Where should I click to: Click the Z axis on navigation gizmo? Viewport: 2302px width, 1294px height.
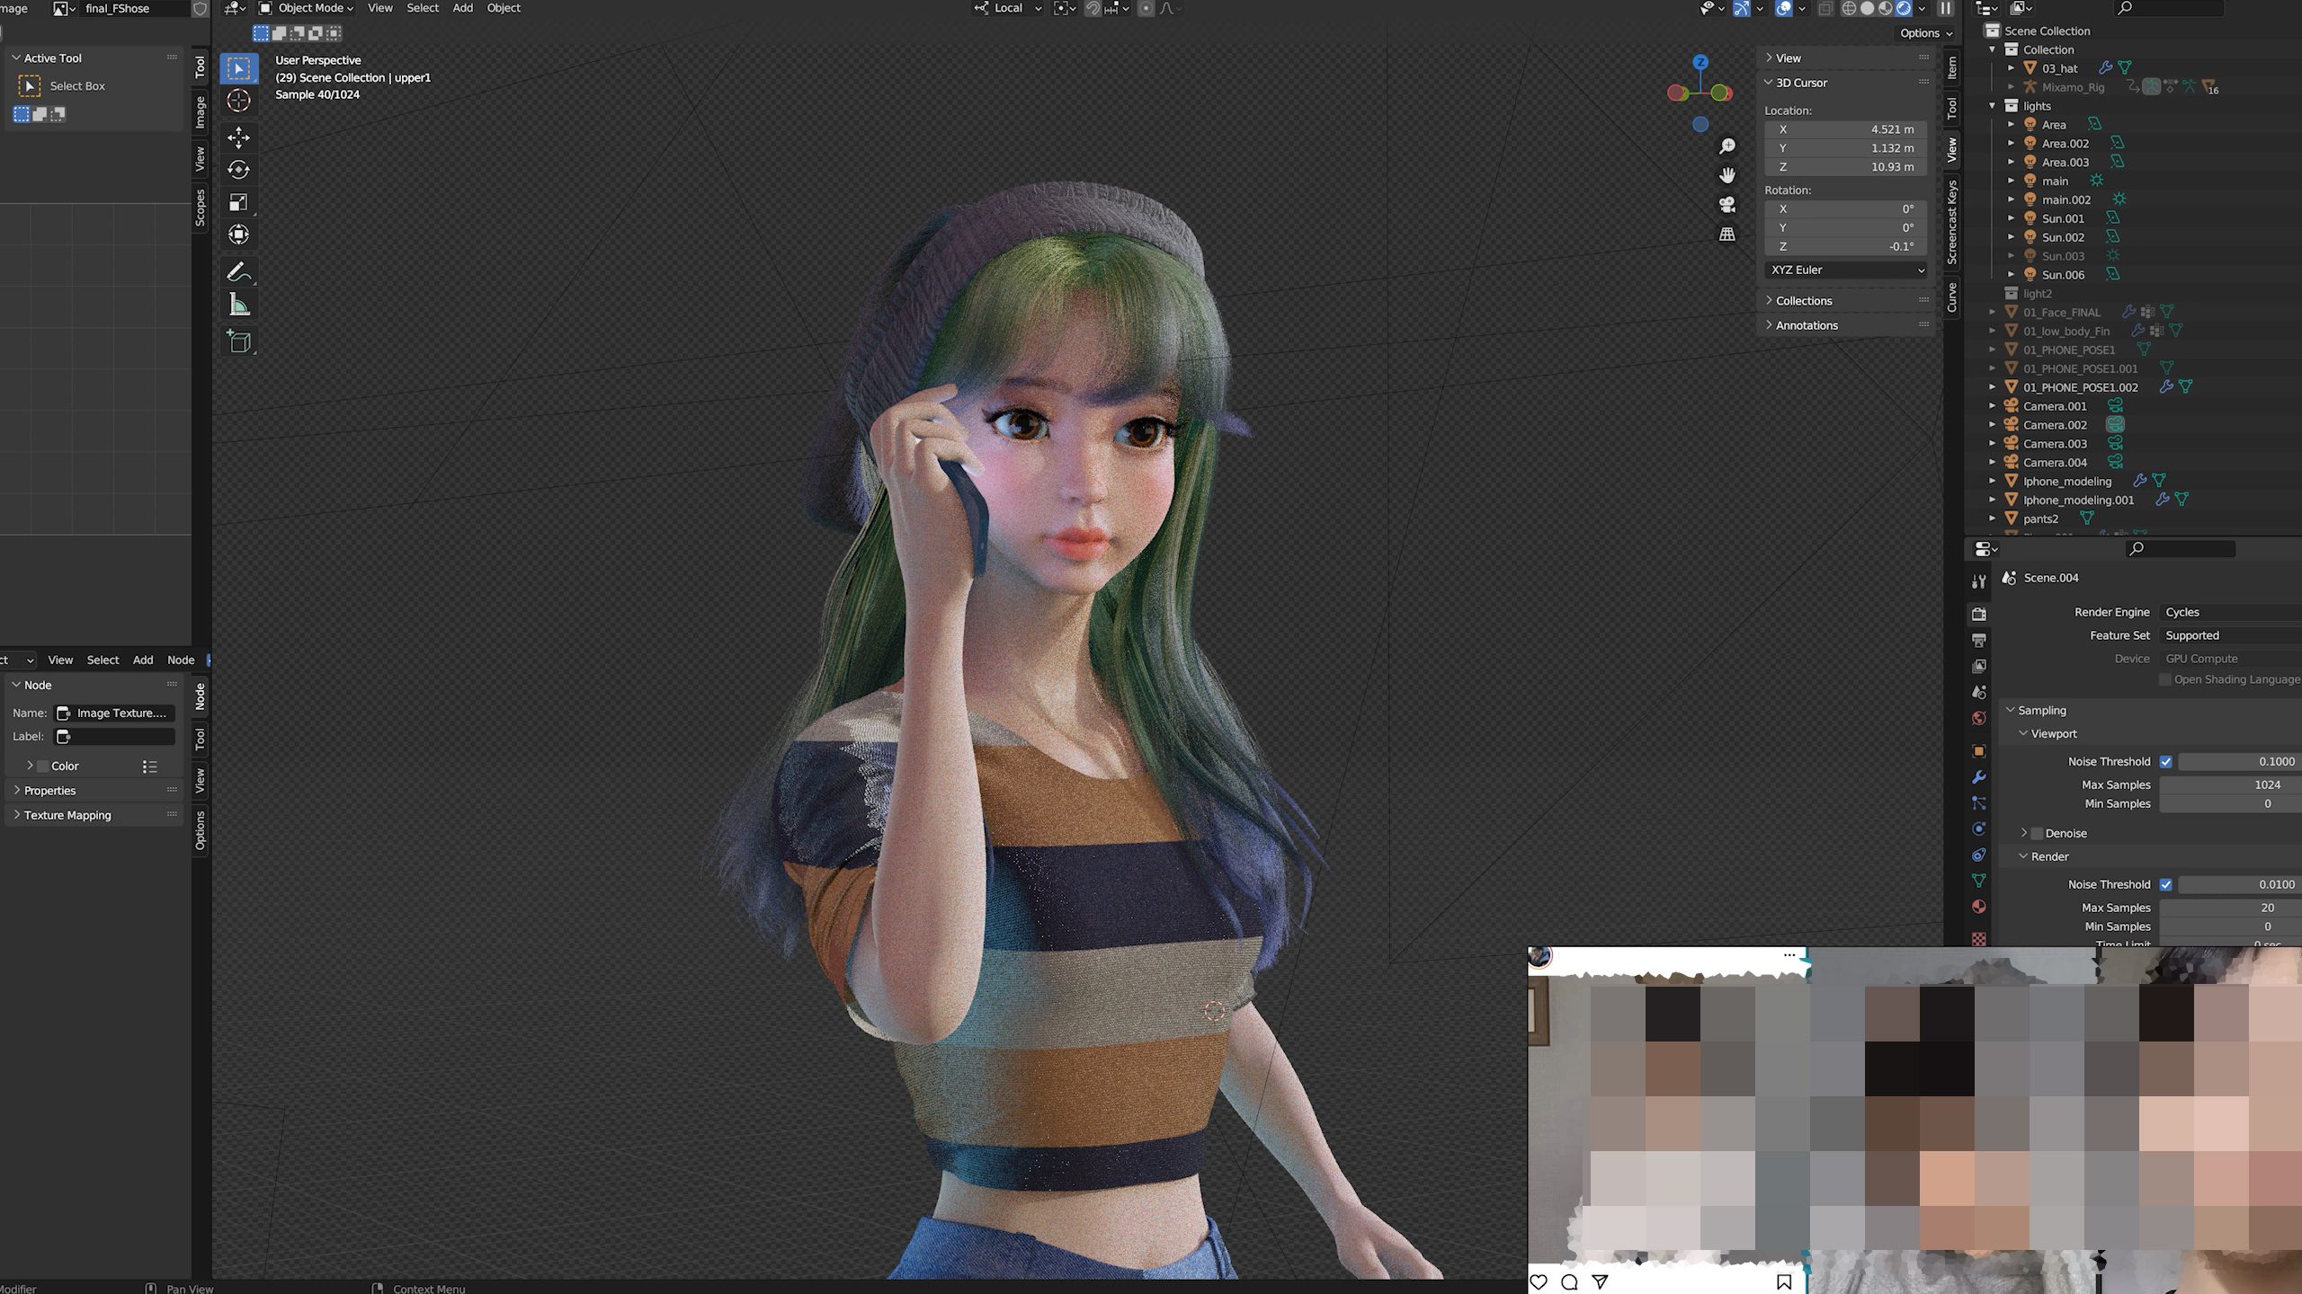click(1700, 62)
